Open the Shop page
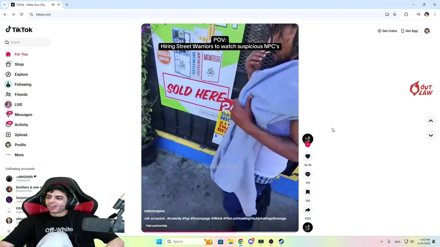The width and height of the screenshot is (440, 247). pos(19,64)
